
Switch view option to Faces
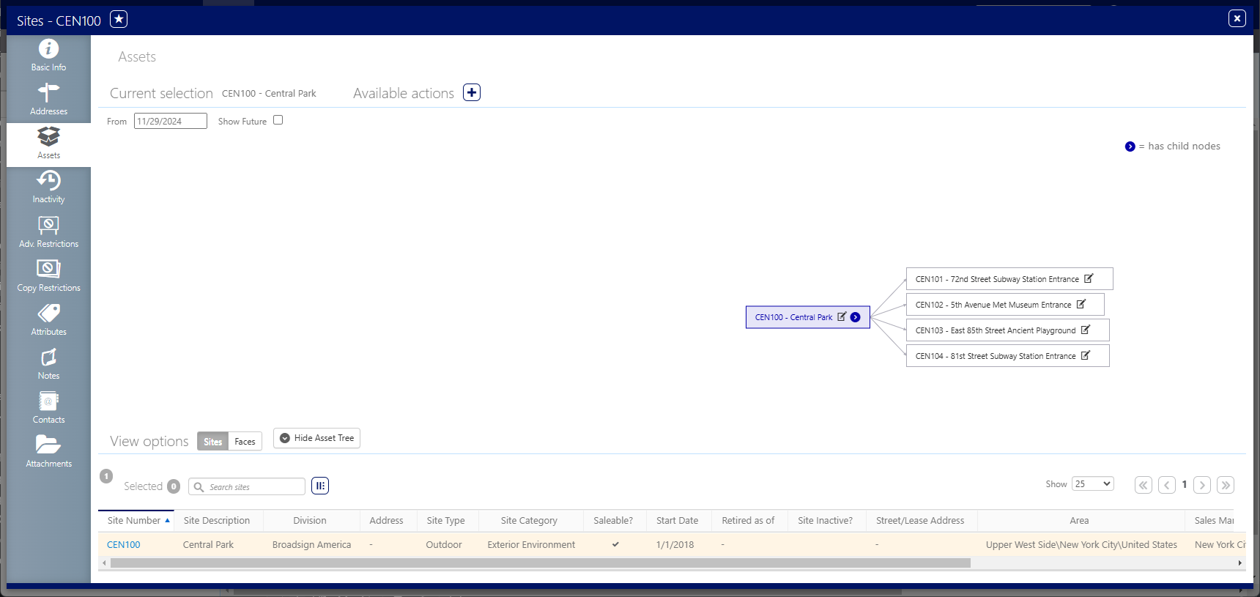point(245,442)
